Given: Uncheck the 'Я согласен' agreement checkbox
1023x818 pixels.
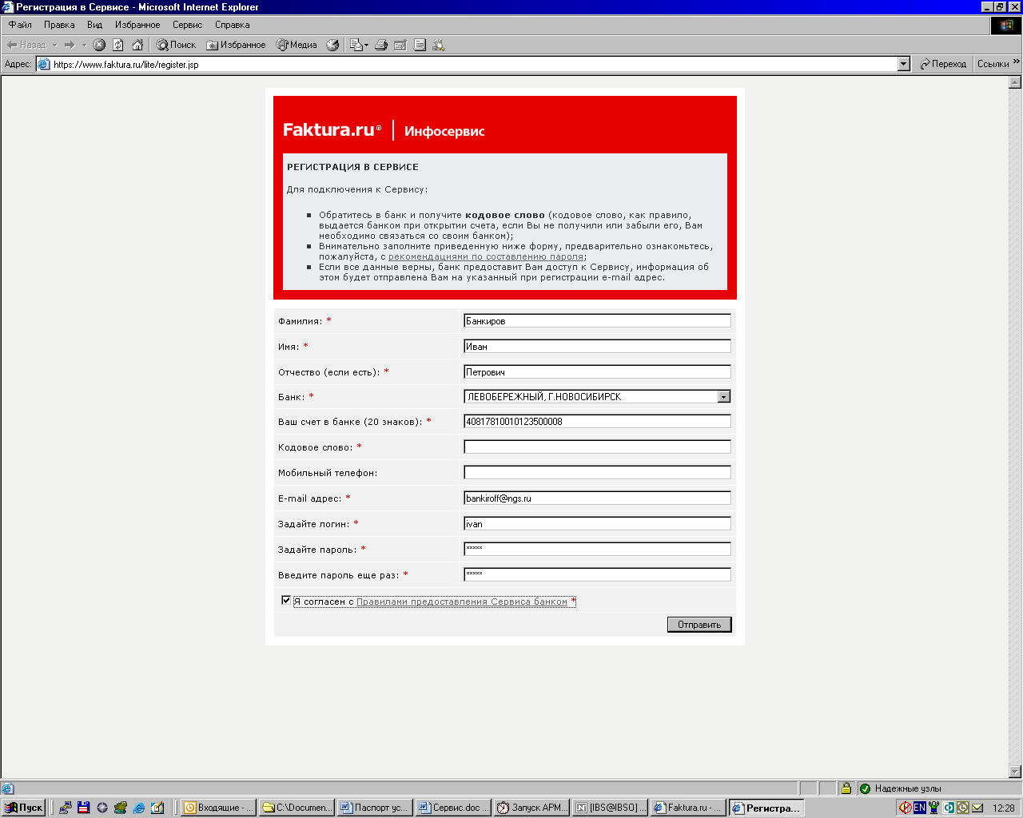Looking at the screenshot, I should pyautogui.click(x=286, y=600).
